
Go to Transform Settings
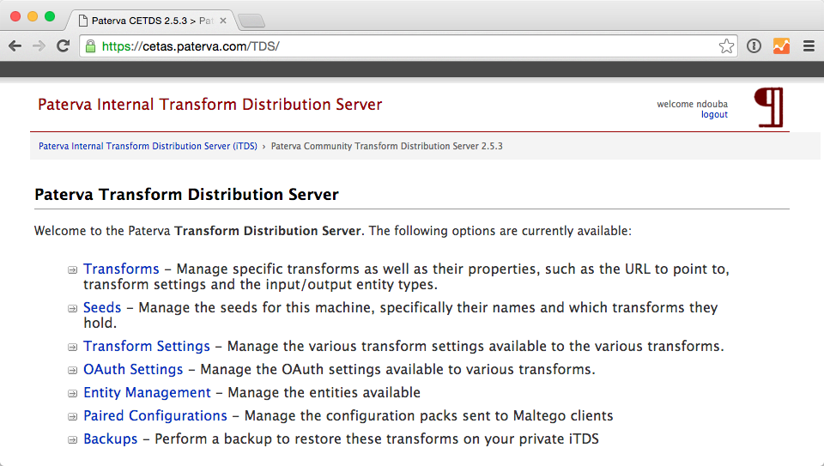(147, 346)
